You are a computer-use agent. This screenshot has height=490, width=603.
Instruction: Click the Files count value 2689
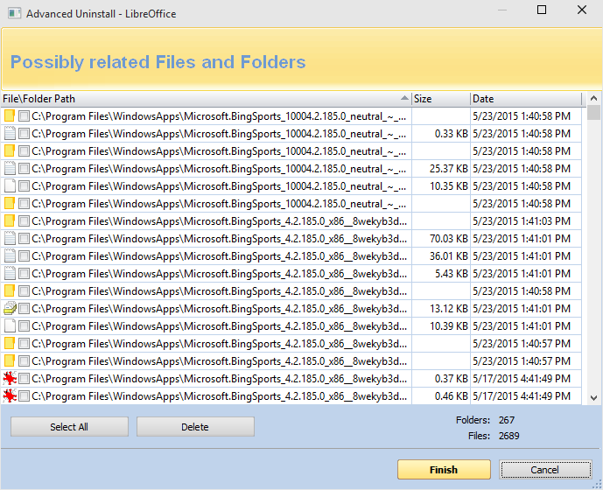(508, 436)
